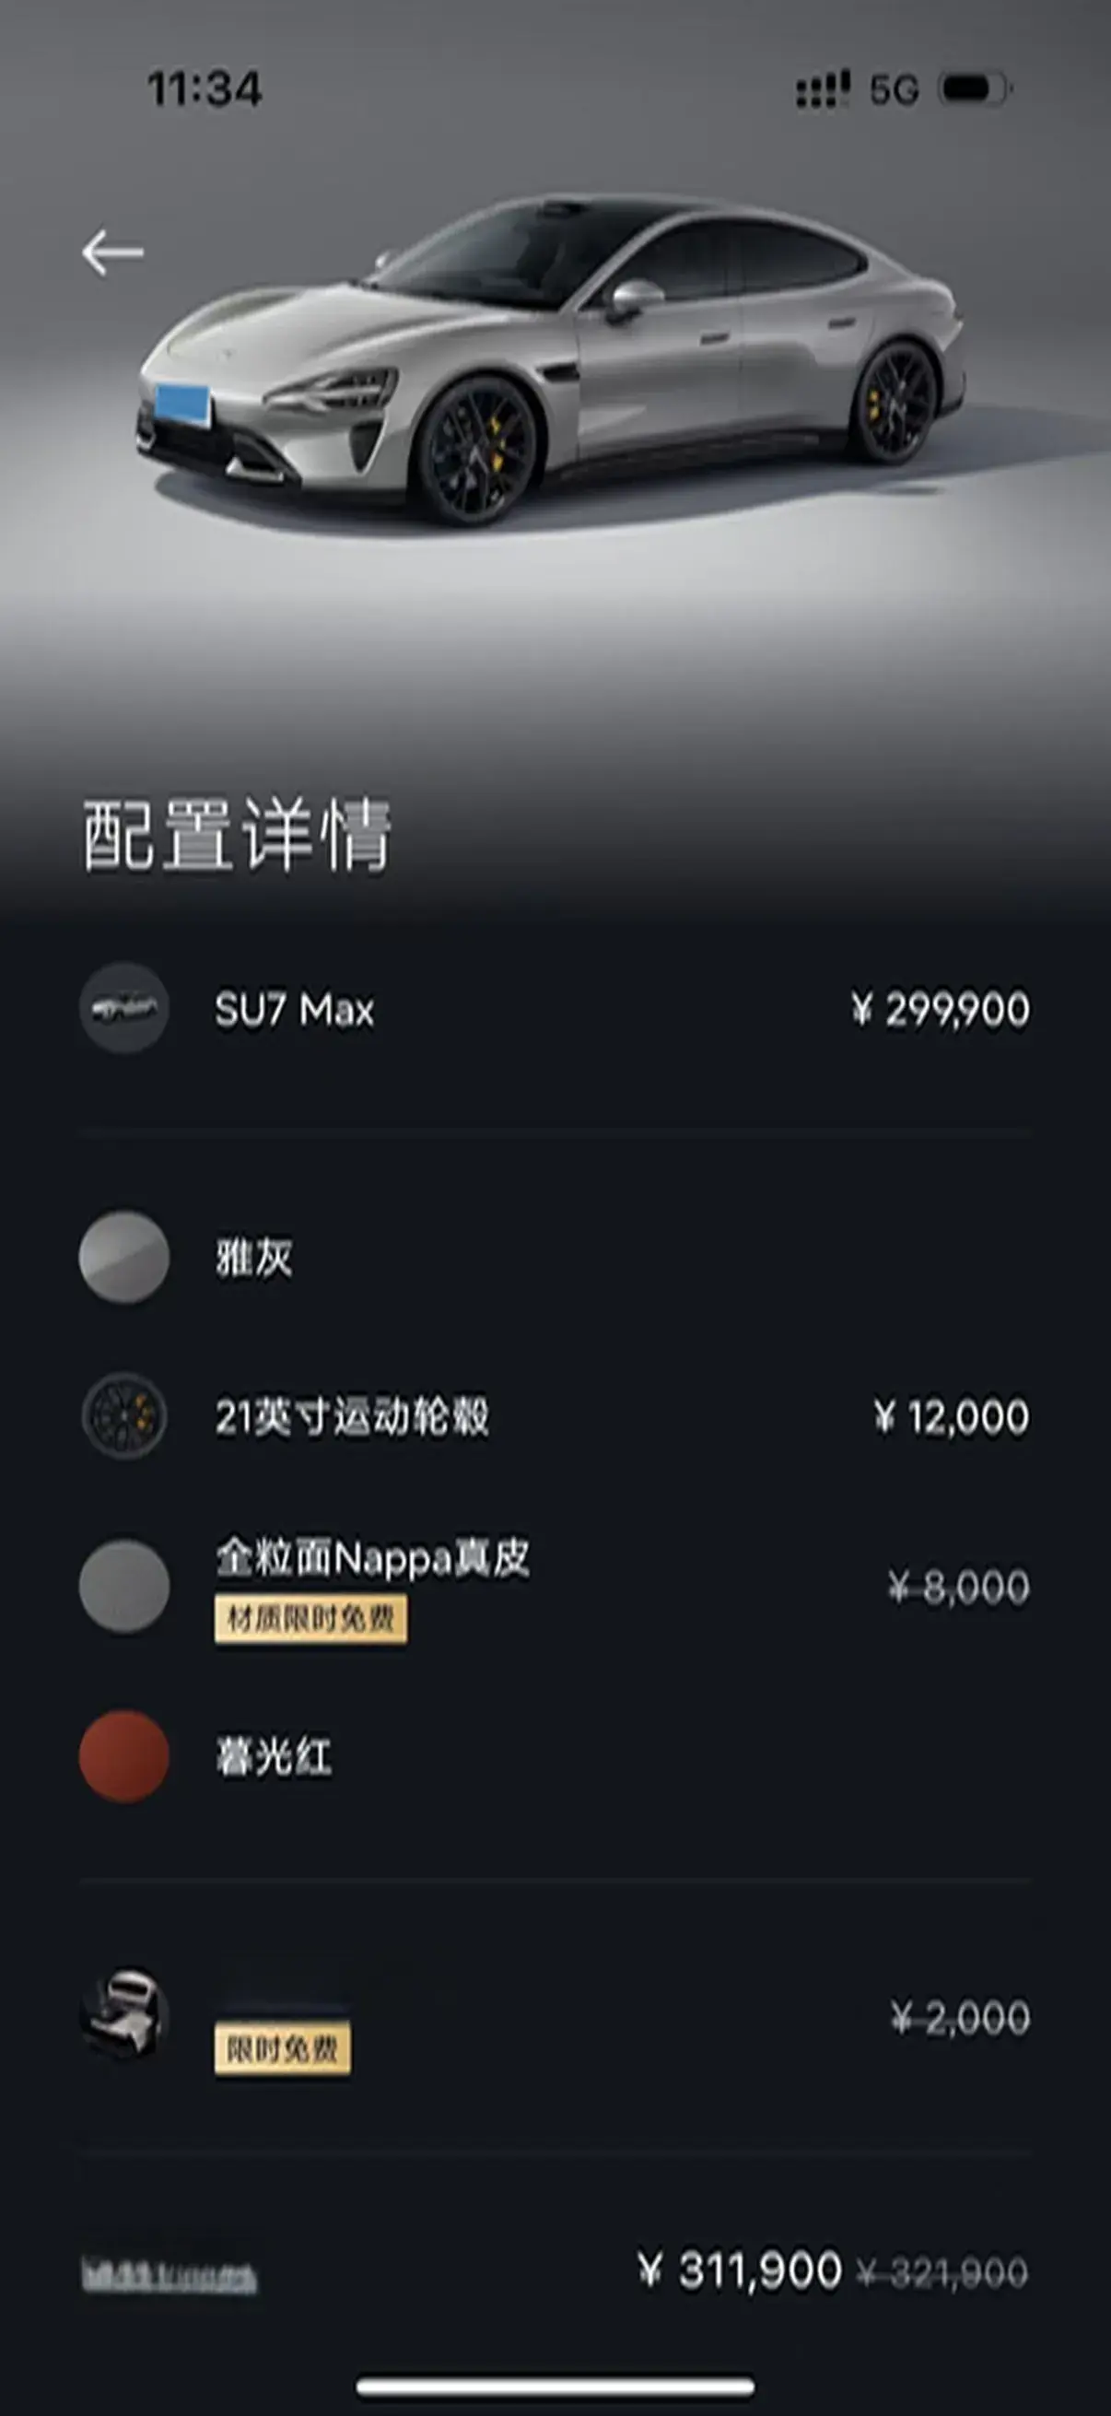Tap the 材质限时免费 badge

coord(310,1620)
